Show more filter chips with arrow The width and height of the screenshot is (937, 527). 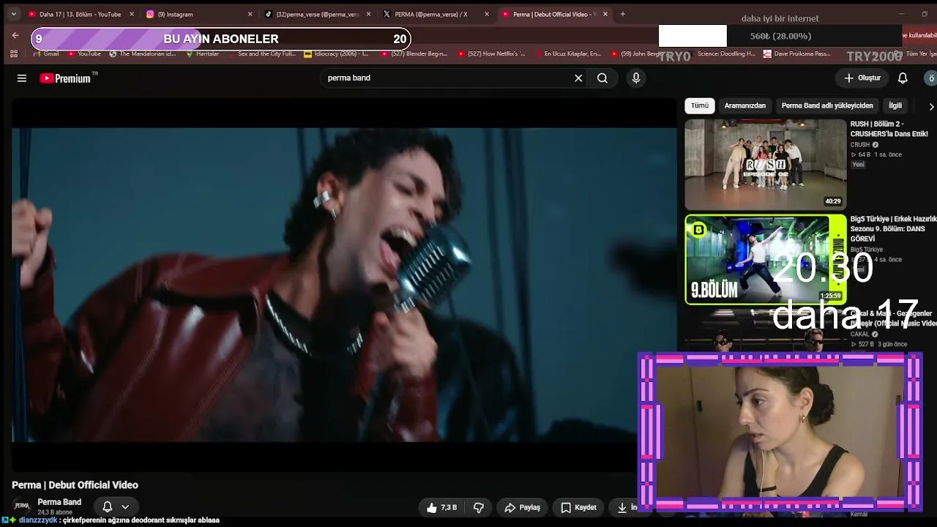[x=931, y=106]
